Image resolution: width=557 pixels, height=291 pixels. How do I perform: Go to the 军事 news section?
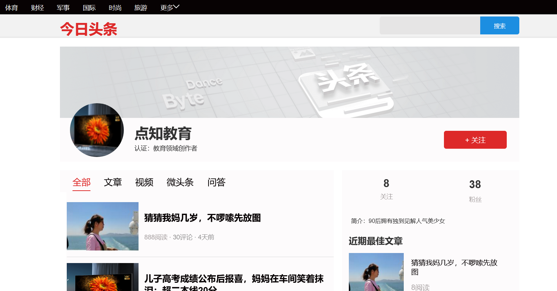63,8
